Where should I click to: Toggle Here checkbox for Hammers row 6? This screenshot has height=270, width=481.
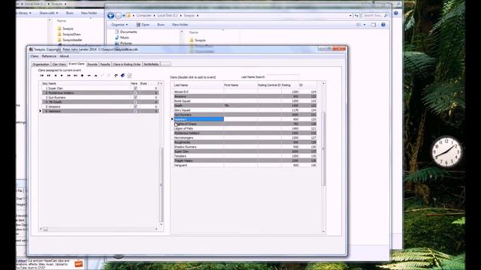point(135,111)
